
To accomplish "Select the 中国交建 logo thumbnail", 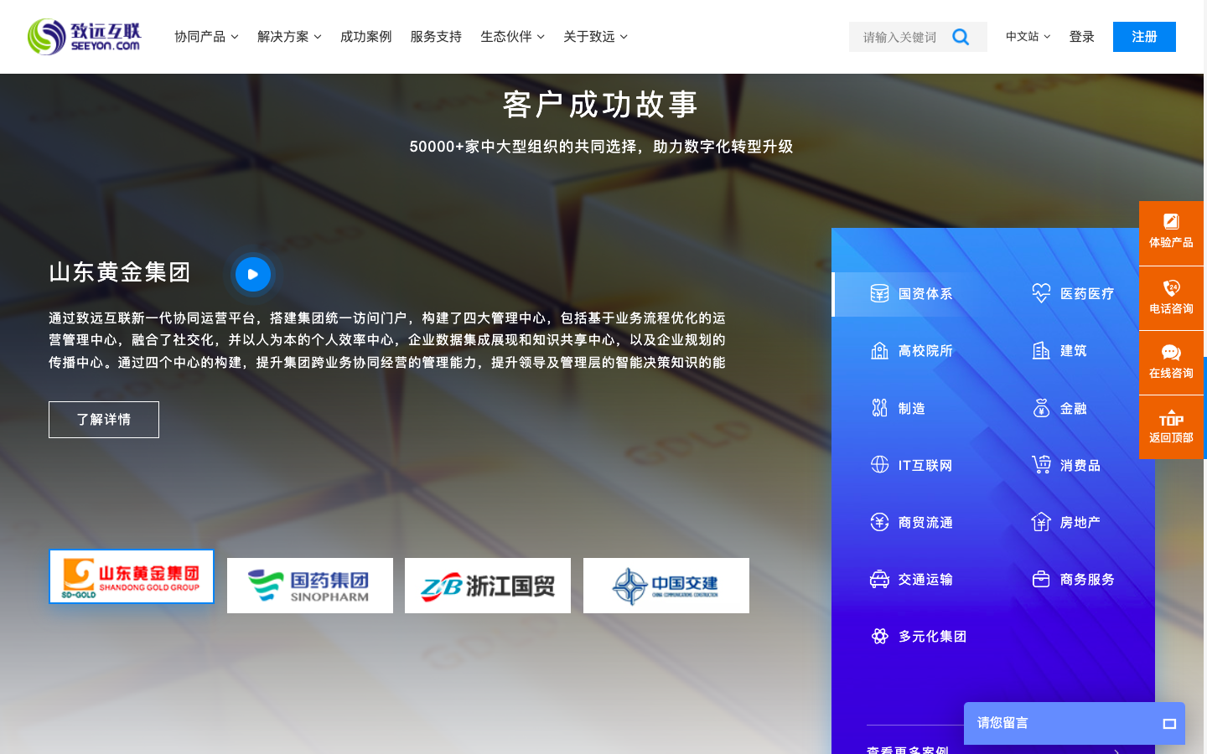I will click(x=666, y=586).
